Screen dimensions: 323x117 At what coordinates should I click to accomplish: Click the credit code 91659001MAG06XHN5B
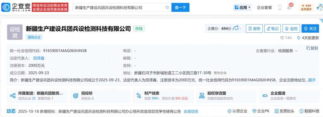(x=65, y=51)
